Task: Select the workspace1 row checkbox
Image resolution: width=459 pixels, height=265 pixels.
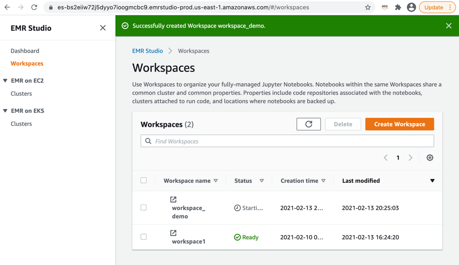Action: click(x=144, y=237)
